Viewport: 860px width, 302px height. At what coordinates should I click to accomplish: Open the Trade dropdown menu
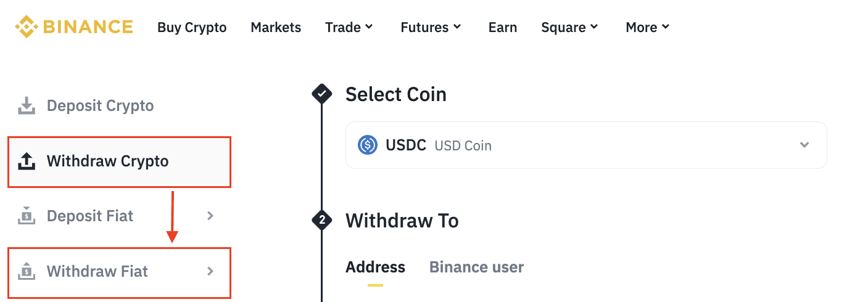349,27
